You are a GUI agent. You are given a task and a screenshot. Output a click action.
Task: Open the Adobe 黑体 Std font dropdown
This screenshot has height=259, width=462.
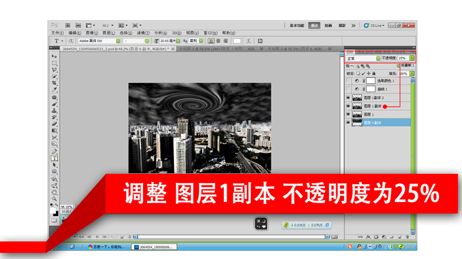118,41
